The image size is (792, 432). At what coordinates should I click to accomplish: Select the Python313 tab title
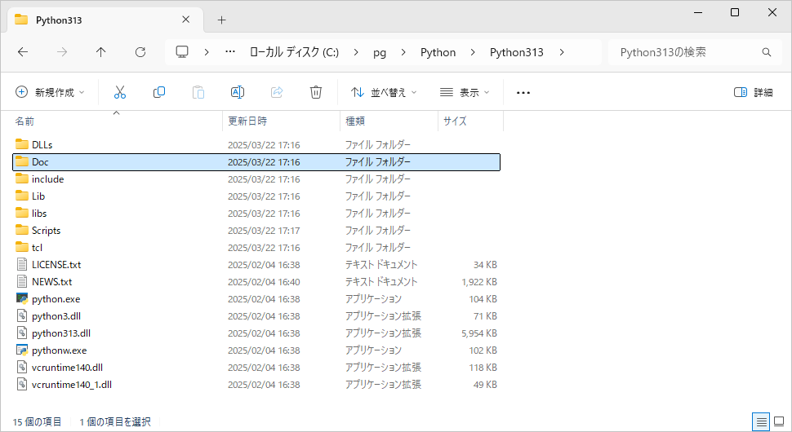pos(59,20)
